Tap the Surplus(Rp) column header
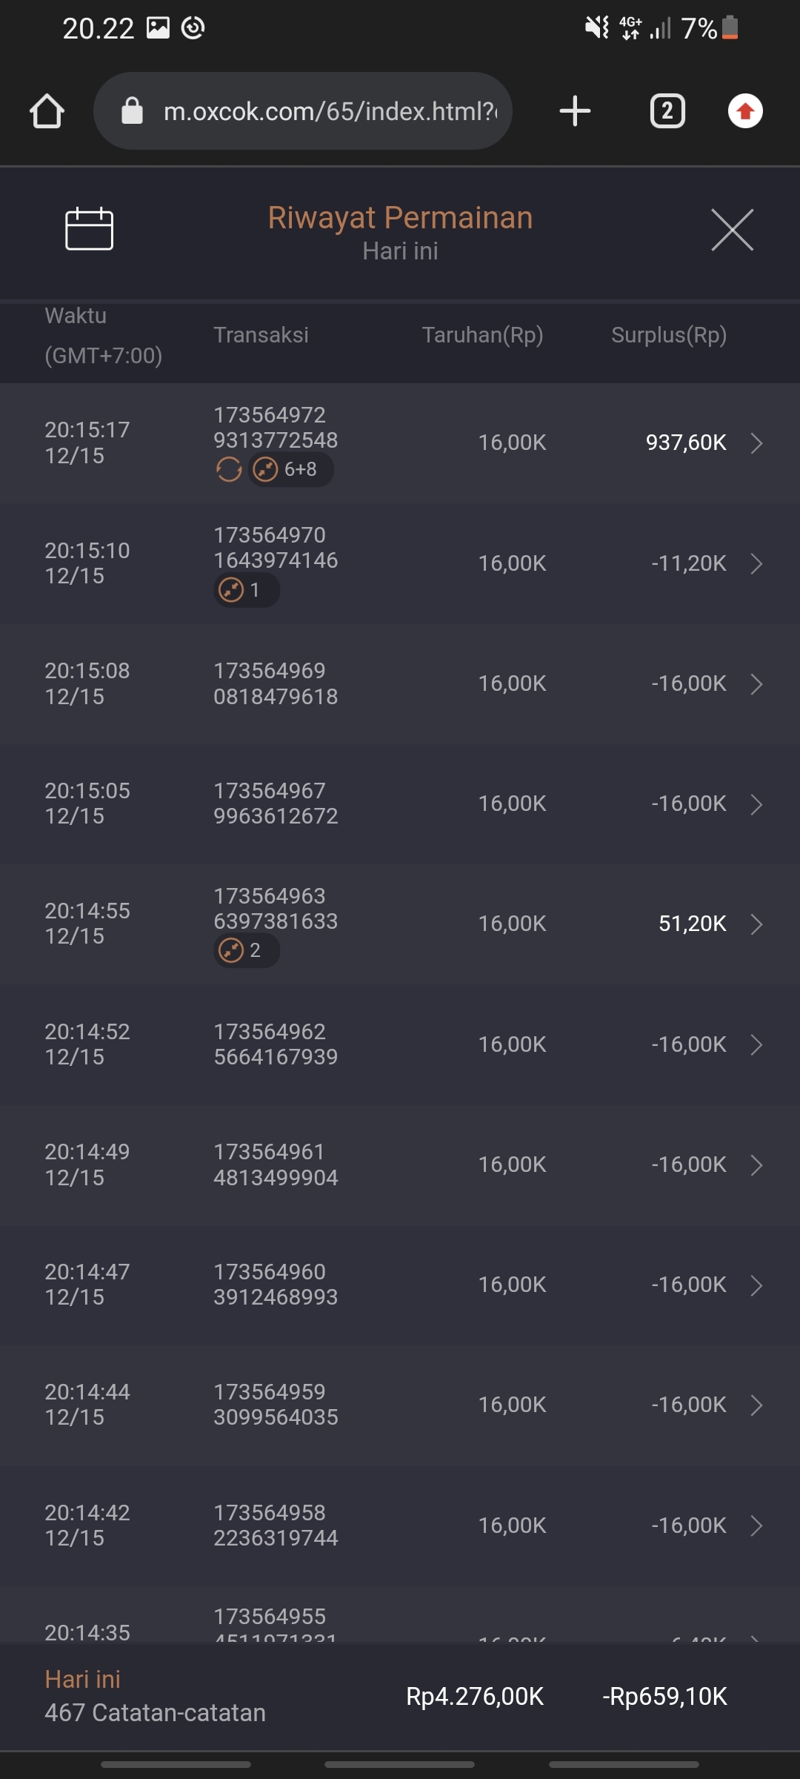Image resolution: width=800 pixels, height=1779 pixels. pyautogui.click(x=668, y=335)
